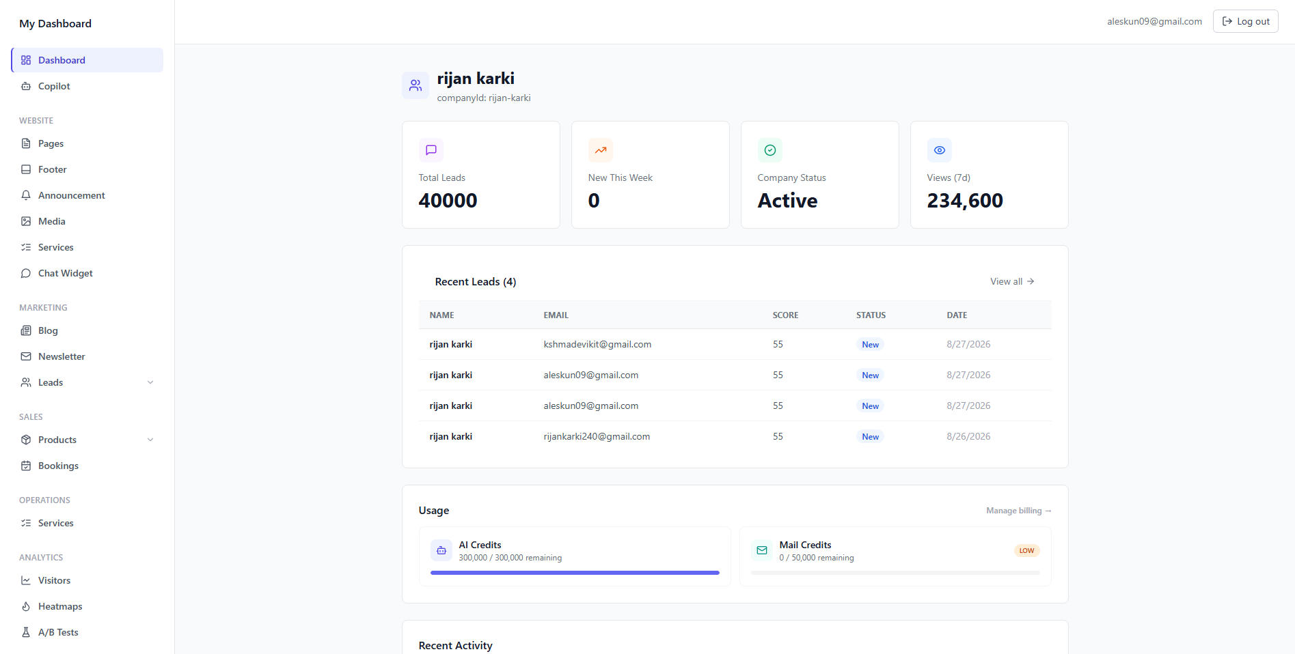Click the Media image icon
The width and height of the screenshot is (1295, 654).
[x=26, y=221]
